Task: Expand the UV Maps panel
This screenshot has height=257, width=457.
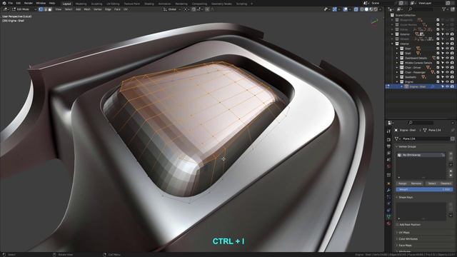Action: 404,233
